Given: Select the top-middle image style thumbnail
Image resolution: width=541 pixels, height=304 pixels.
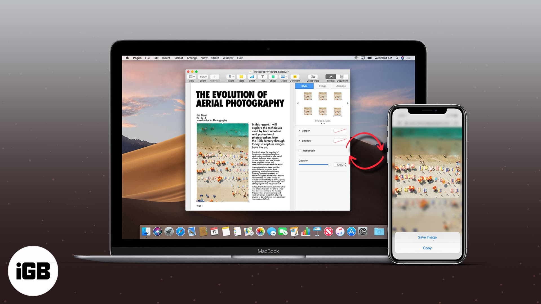Looking at the screenshot, I should coord(323,96).
